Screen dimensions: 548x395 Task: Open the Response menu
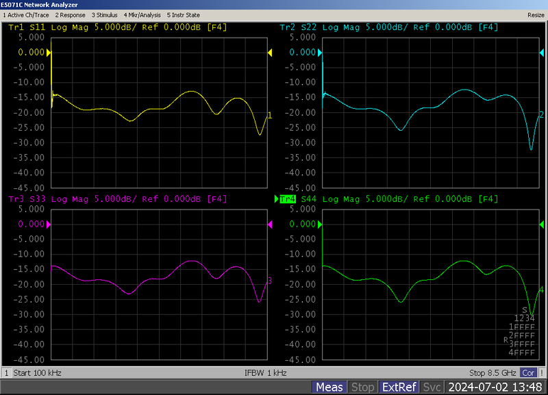click(x=71, y=14)
